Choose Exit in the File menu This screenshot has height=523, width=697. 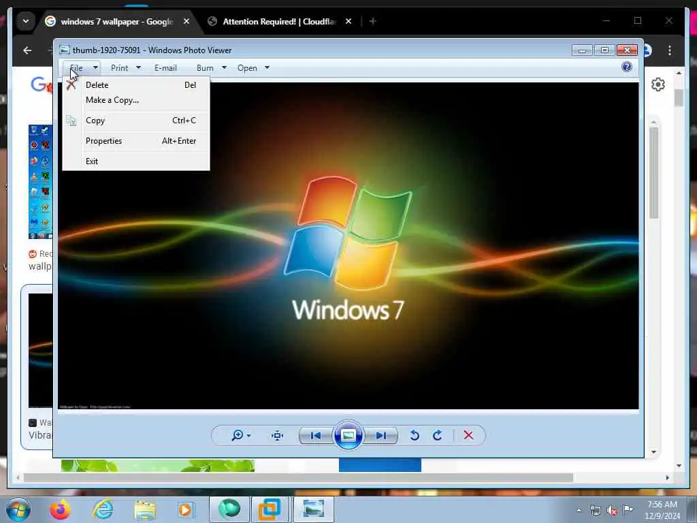136,161
